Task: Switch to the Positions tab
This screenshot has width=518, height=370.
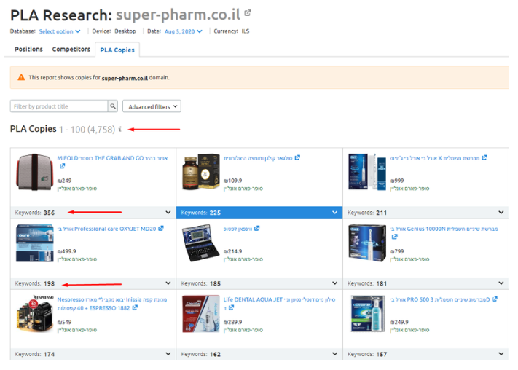Action: click(x=28, y=50)
